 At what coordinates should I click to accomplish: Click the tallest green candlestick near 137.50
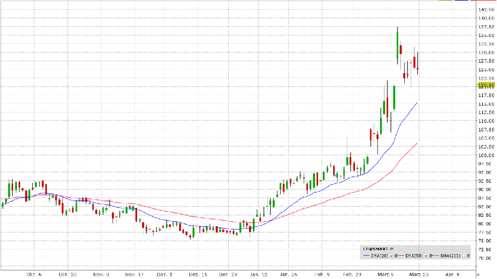(x=397, y=45)
